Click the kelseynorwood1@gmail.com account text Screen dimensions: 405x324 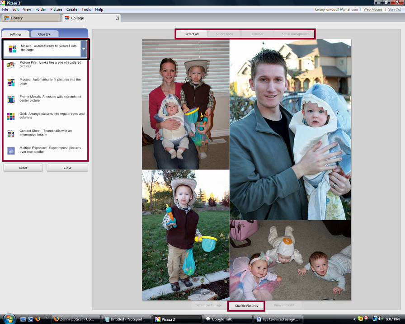coord(336,9)
